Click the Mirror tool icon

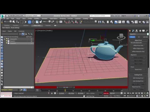click(99, 22)
